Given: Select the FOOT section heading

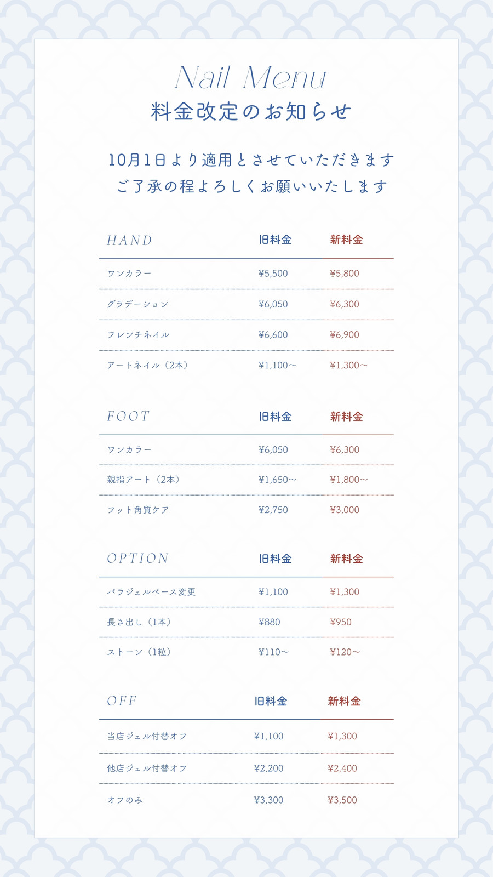Looking at the screenshot, I should 128,416.
